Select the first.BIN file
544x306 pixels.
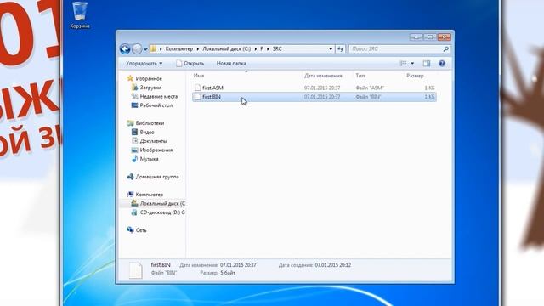coord(314,97)
